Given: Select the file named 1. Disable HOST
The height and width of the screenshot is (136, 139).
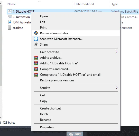Looking at the screenshot, I should click(23, 12).
